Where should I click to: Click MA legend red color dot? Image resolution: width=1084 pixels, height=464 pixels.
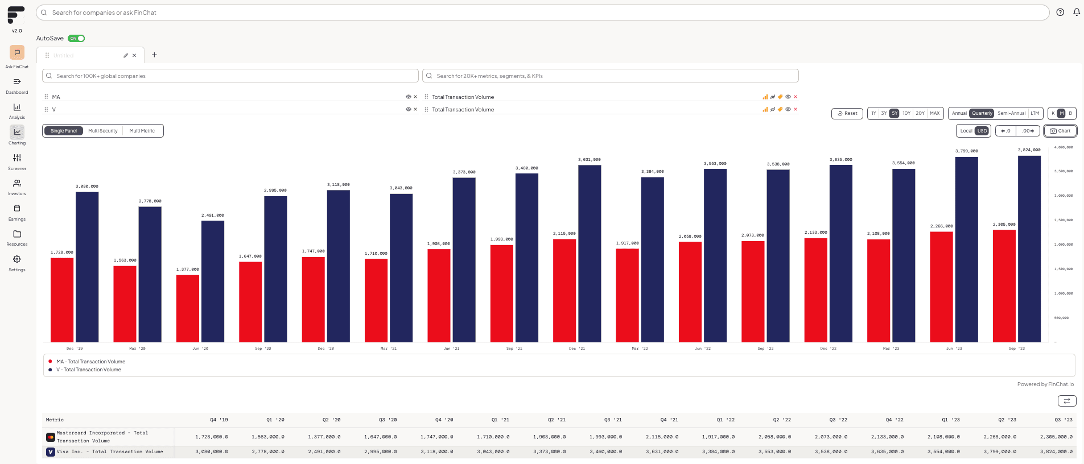(x=50, y=361)
